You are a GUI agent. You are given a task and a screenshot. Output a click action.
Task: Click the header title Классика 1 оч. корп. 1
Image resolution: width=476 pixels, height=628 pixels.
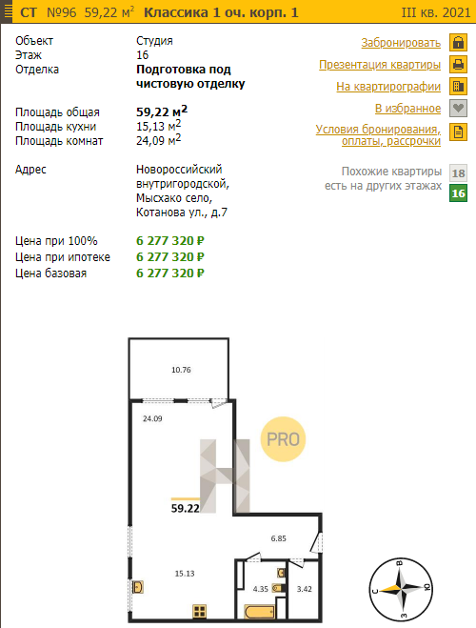click(x=221, y=12)
